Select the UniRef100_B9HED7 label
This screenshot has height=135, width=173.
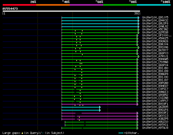point(155,86)
